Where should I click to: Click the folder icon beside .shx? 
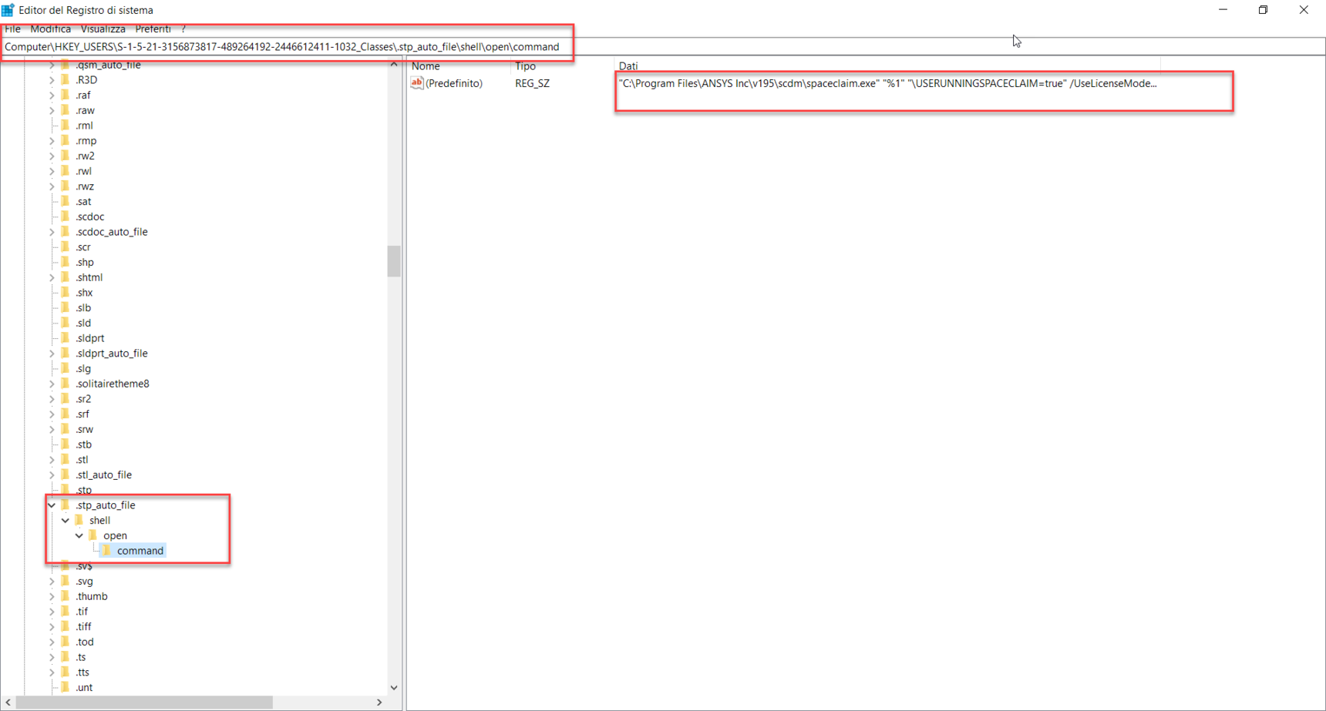click(66, 293)
